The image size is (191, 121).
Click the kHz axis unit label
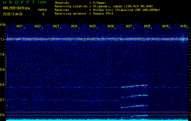click(x=3, y=25)
